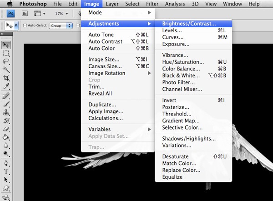This screenshot has height=201, width=273.
Task: Expand the Mode submenu
Action: click(118, 13)
